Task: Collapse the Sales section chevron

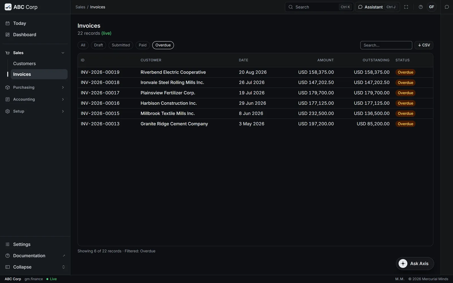Action: pos(63,53)
